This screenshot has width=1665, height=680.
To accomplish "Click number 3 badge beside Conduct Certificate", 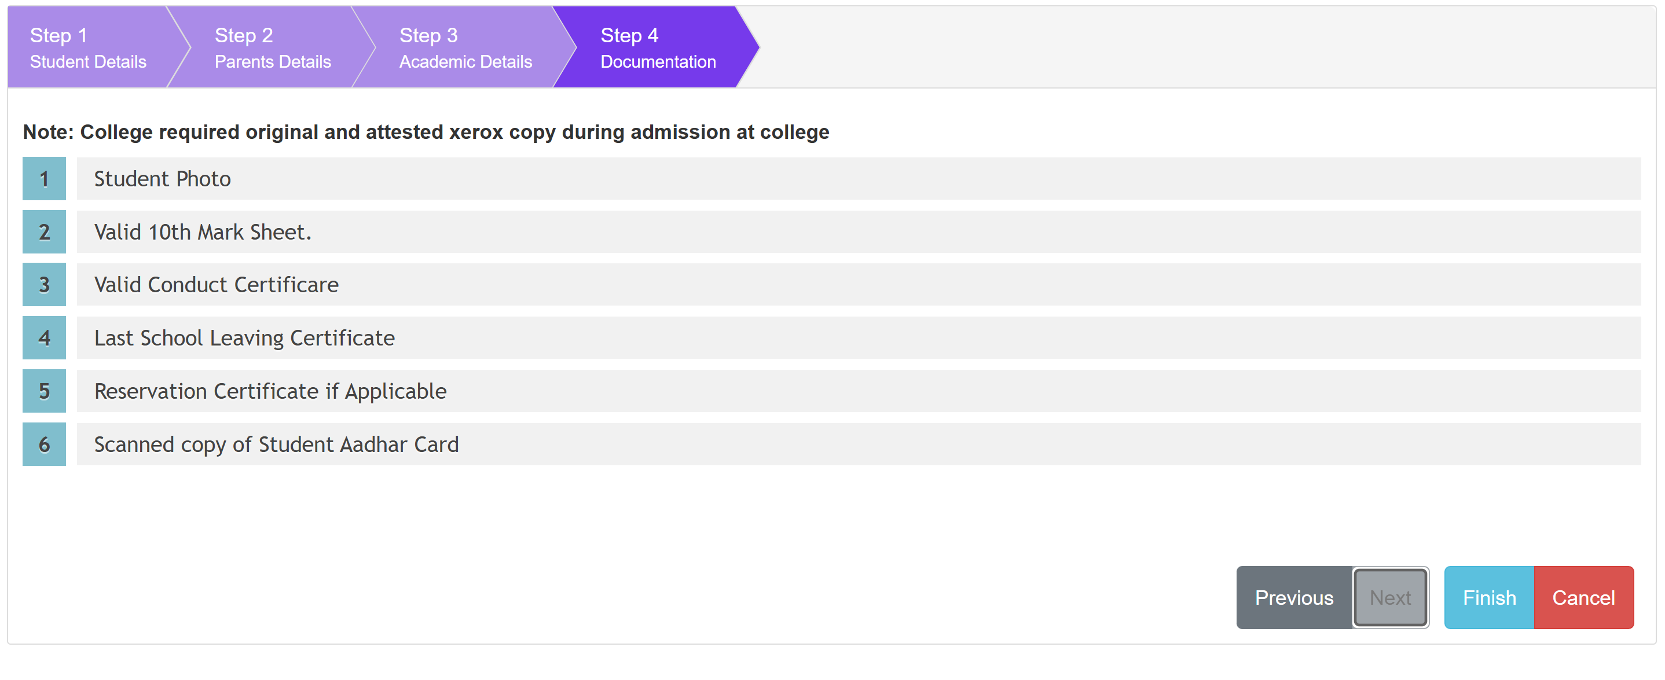I will [x=44, y=285].
